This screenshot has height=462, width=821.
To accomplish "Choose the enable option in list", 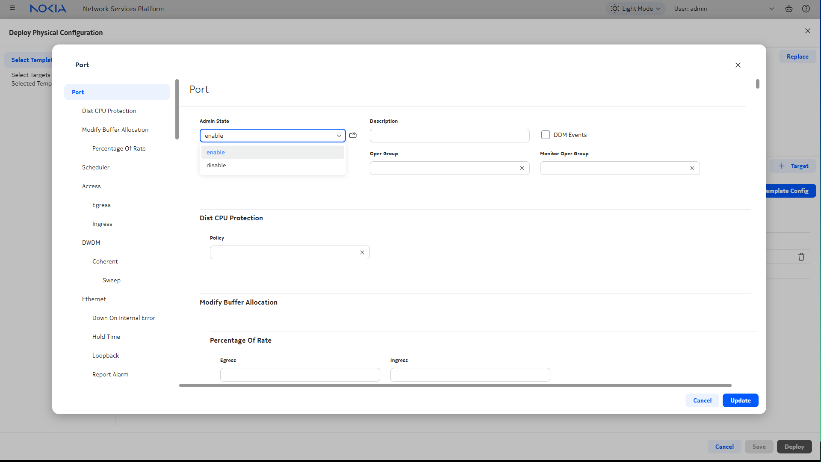I will [216, 152].
